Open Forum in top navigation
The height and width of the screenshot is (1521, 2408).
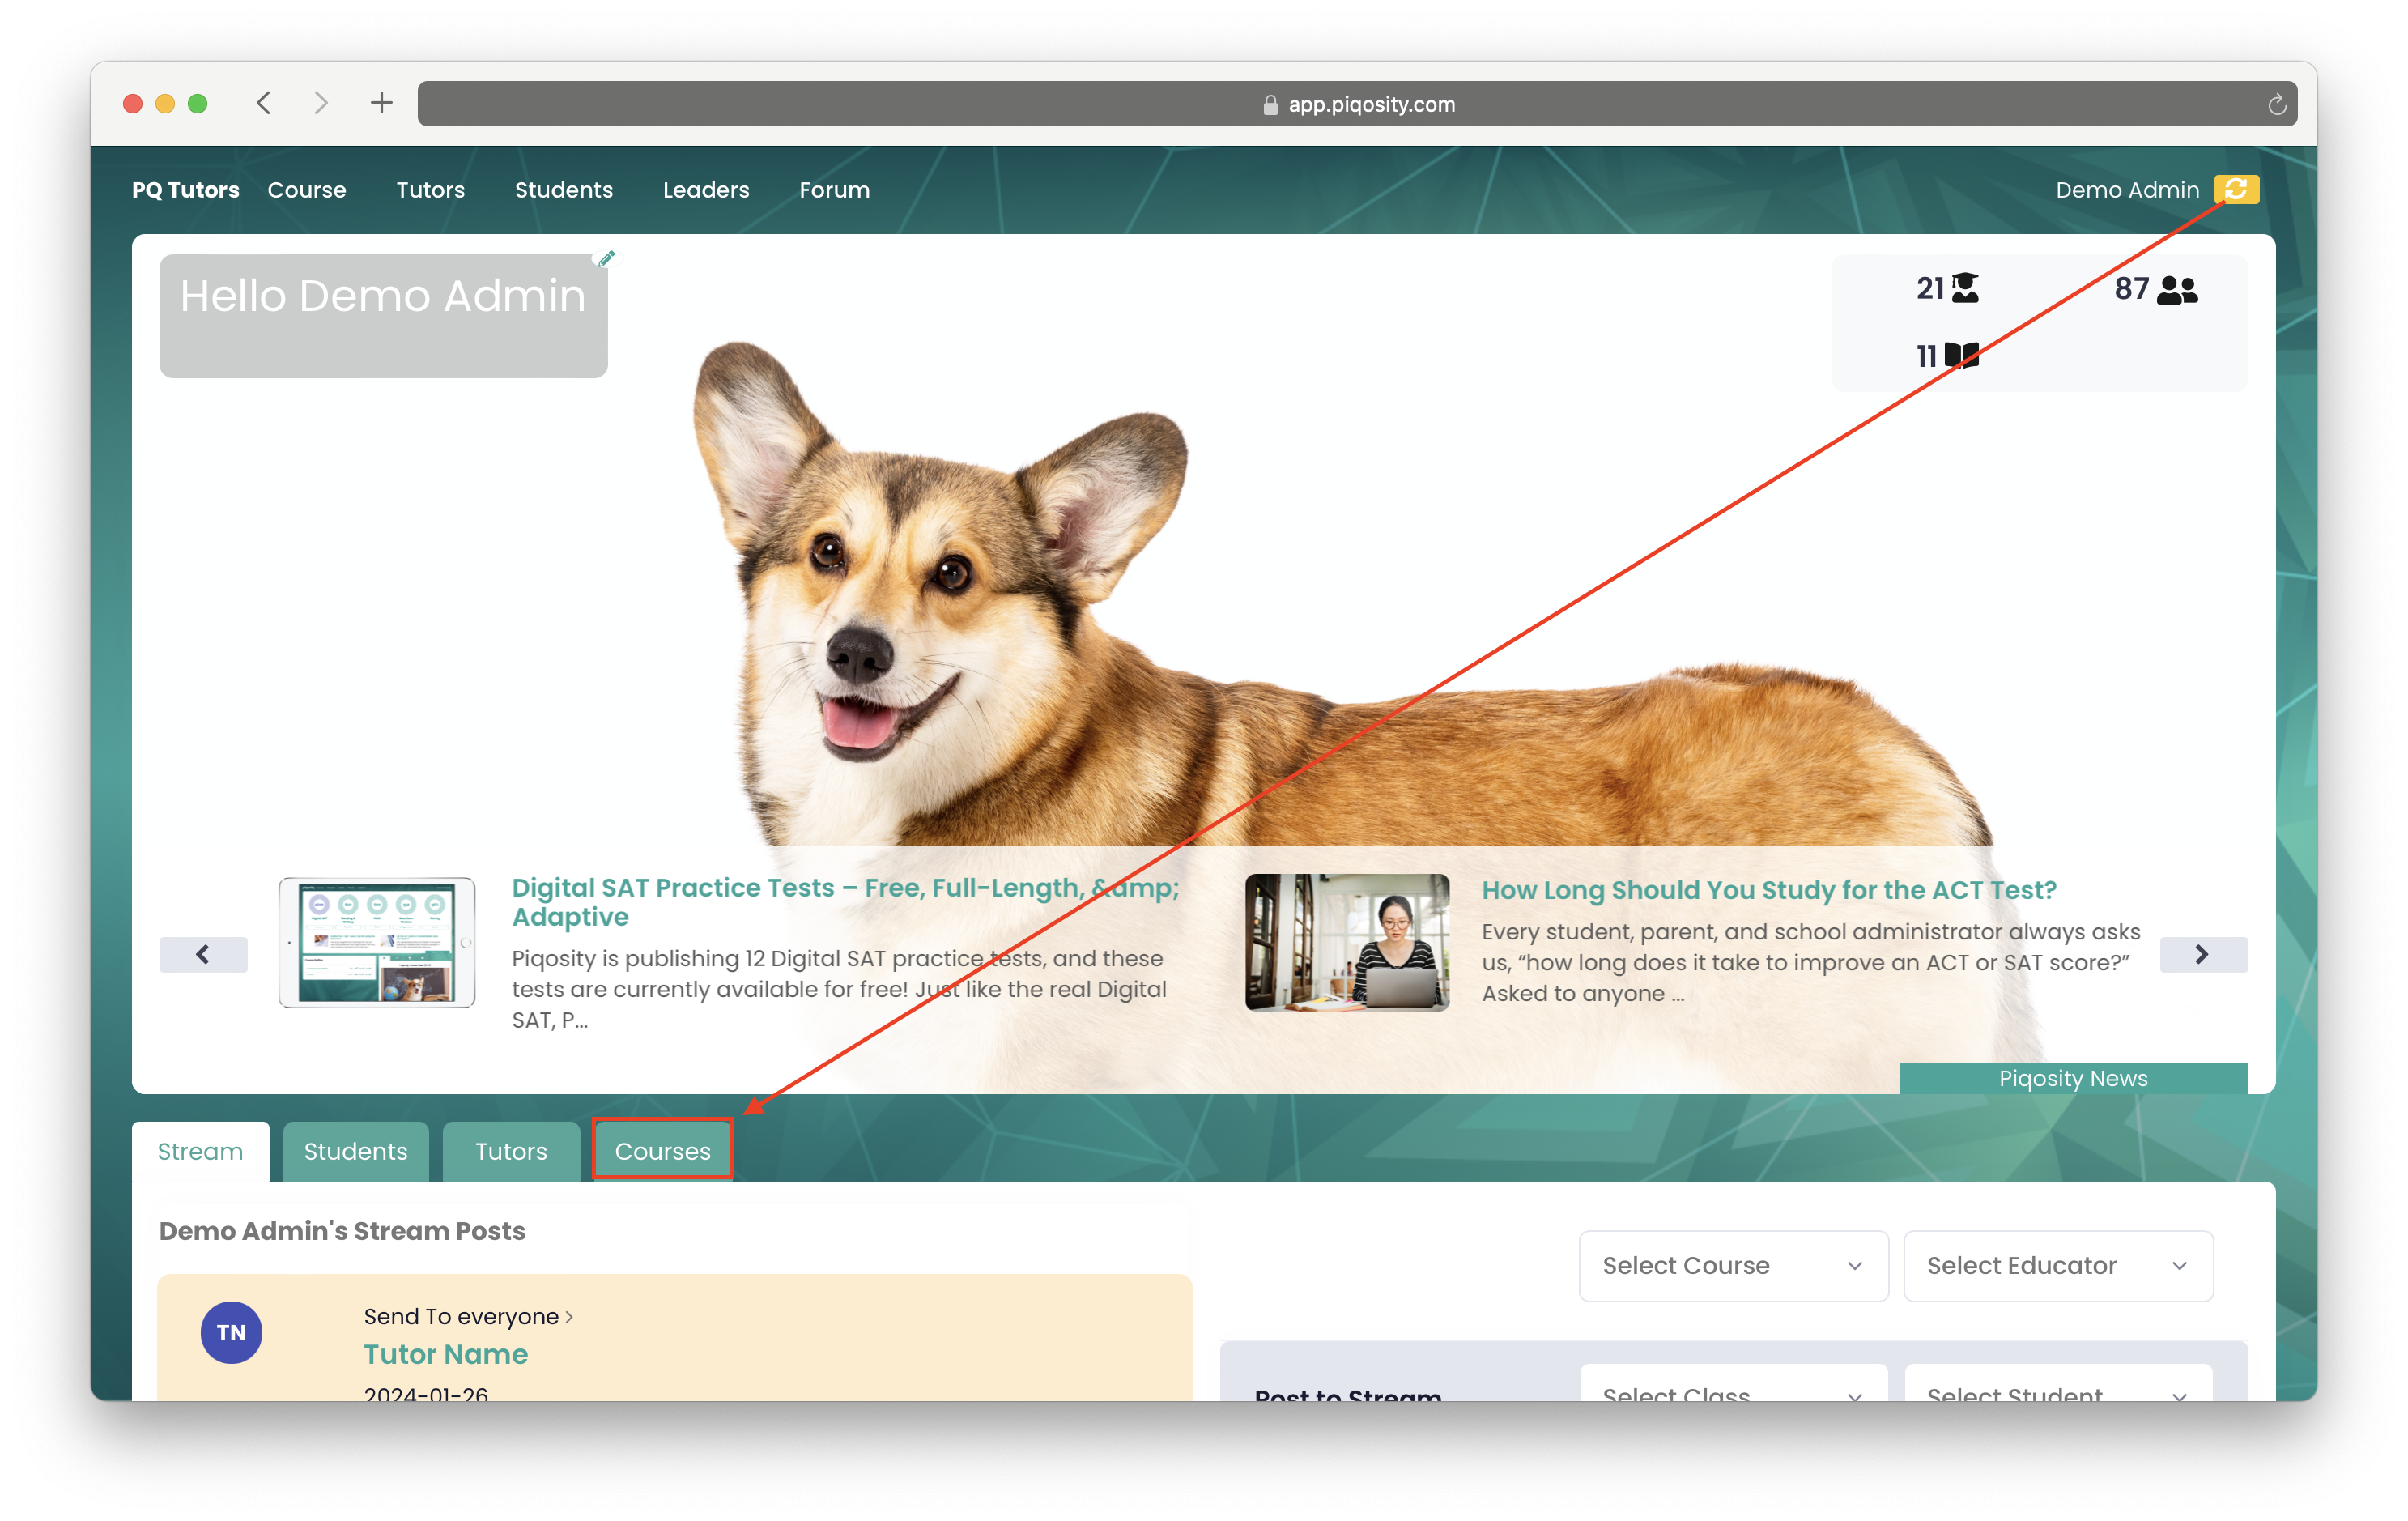[834, 190]
